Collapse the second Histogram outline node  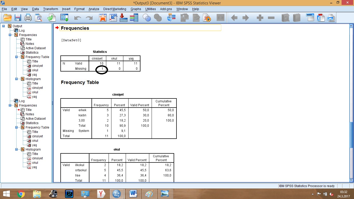pyautogui.click(x=16, y=150)
